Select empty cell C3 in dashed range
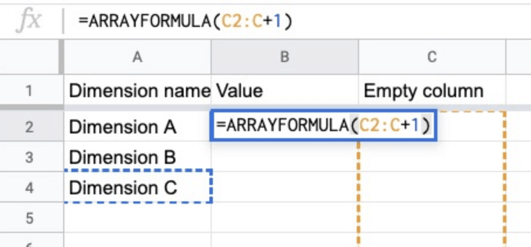 click(x=432, y=157)
